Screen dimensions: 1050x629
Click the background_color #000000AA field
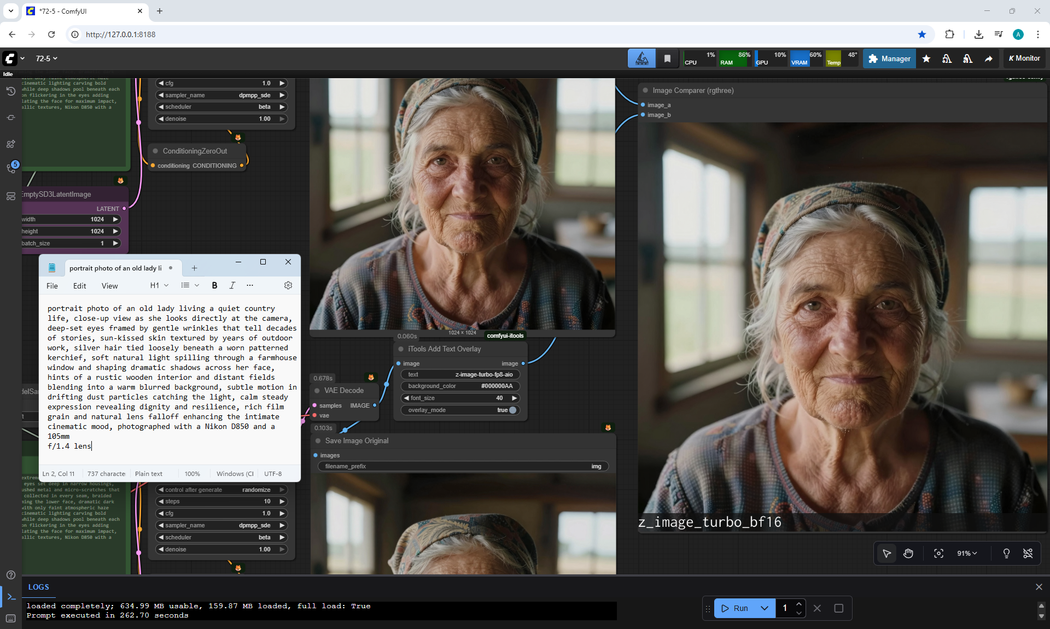tap(460, 386)
